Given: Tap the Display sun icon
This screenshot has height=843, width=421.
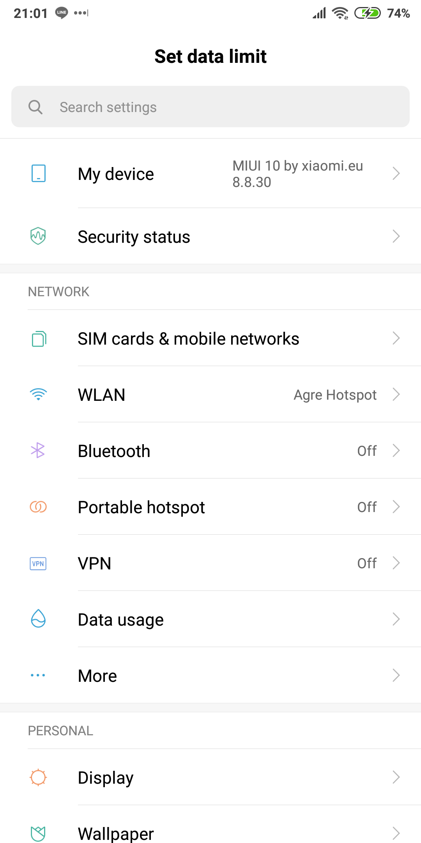Looking at the screenshot, I should 38,777.
